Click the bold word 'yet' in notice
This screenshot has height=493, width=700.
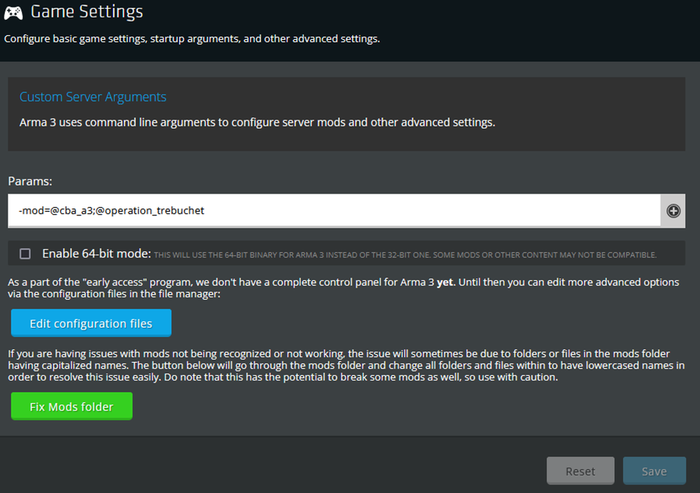(x=445, y=283)
